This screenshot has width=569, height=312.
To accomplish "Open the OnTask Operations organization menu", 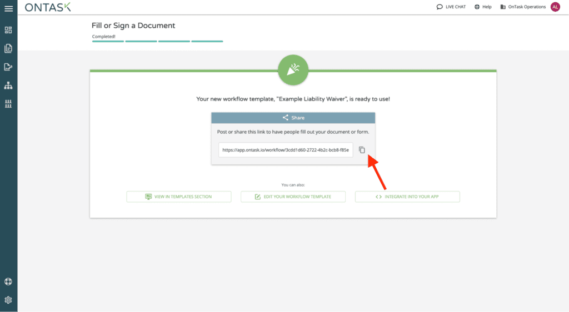I will coord(523,7).
